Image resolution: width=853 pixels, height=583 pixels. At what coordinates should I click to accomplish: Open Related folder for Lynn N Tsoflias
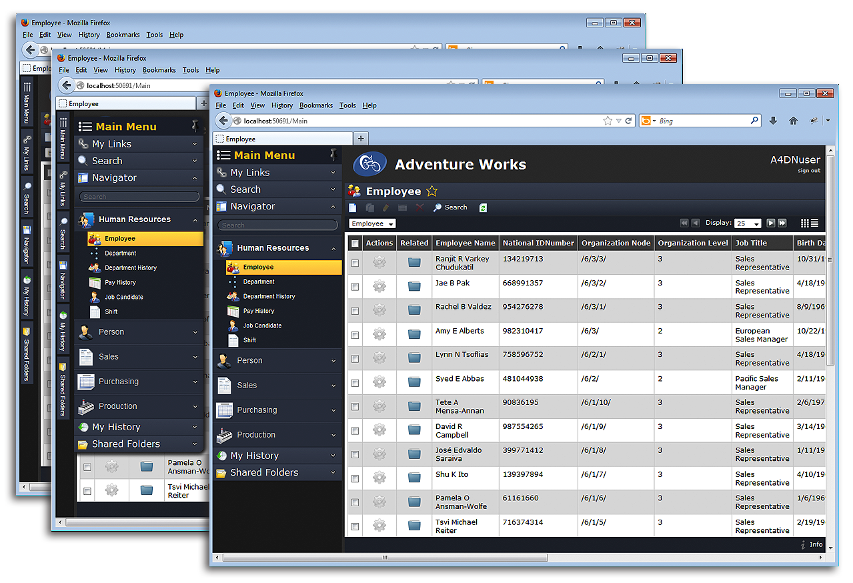tap(414, 358)
